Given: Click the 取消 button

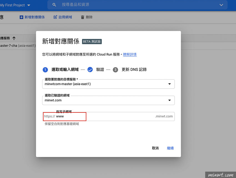Looking at the screenshot, I should click(x=155, y=148).
